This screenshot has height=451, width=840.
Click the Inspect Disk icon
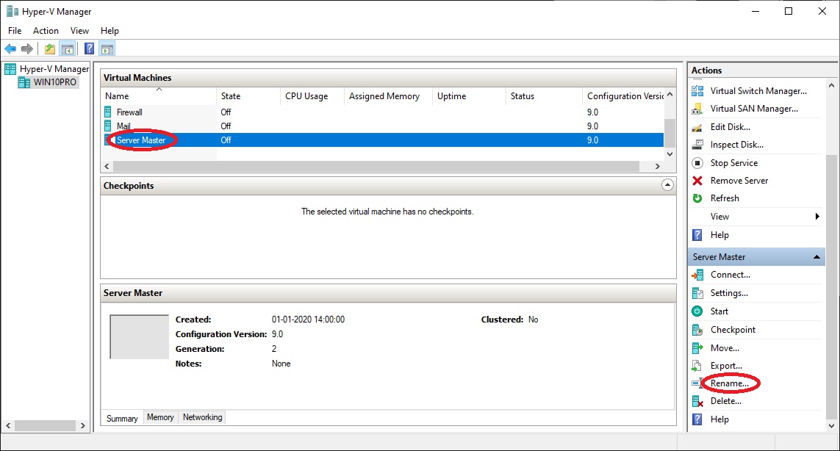click(697, 145)
